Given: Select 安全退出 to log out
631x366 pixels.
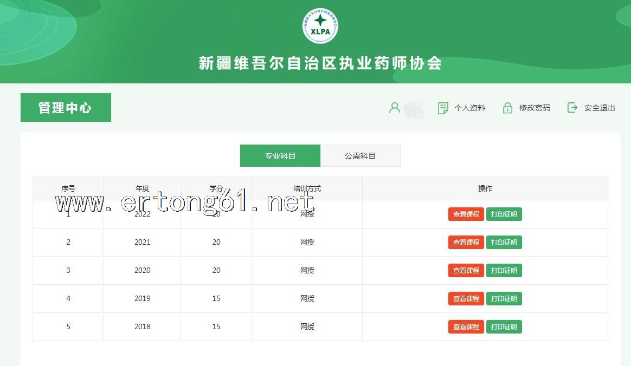Looking at the screenshot, I should coord(600,108).
